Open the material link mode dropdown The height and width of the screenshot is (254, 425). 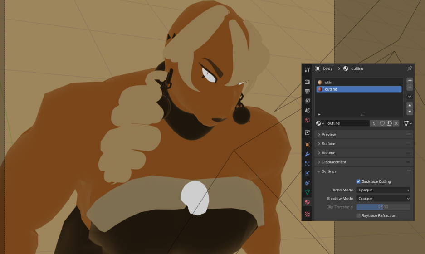[x=408, y=123]
